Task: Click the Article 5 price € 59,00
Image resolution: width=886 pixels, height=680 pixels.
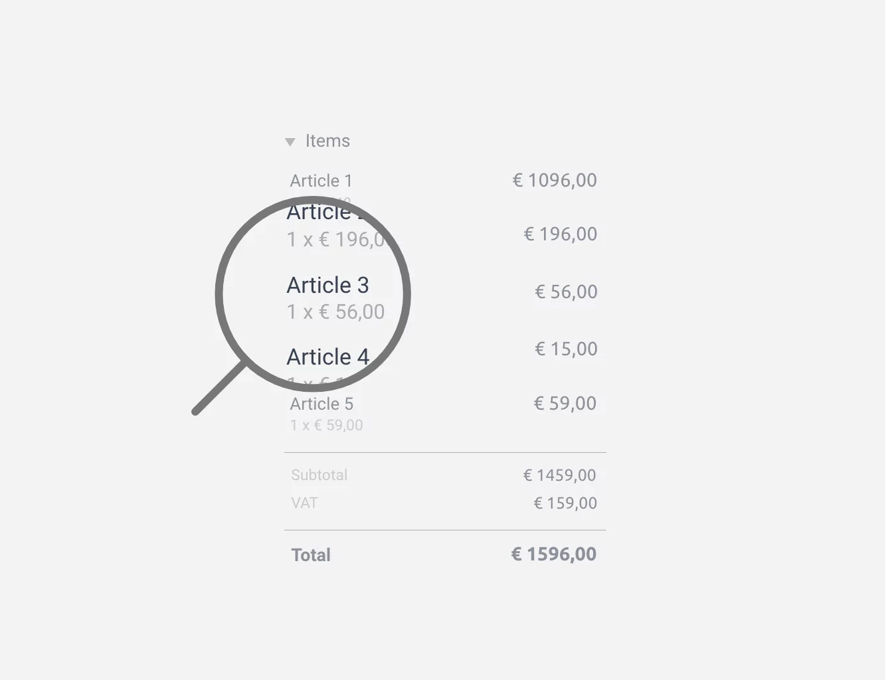Action: (565, 403)
